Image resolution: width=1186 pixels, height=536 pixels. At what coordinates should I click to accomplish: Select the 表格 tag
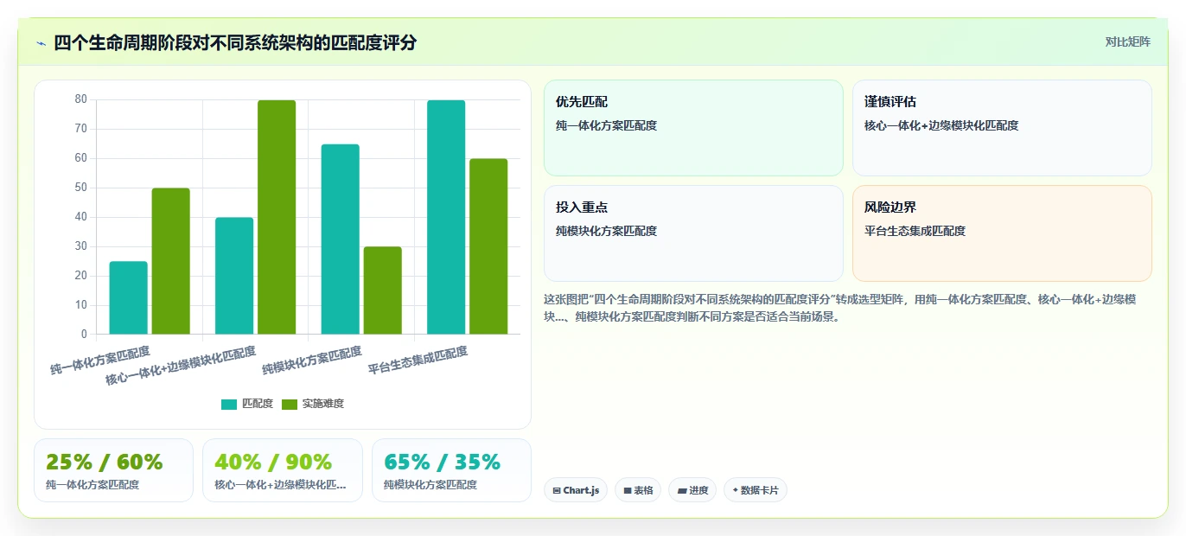click(638, 490)
